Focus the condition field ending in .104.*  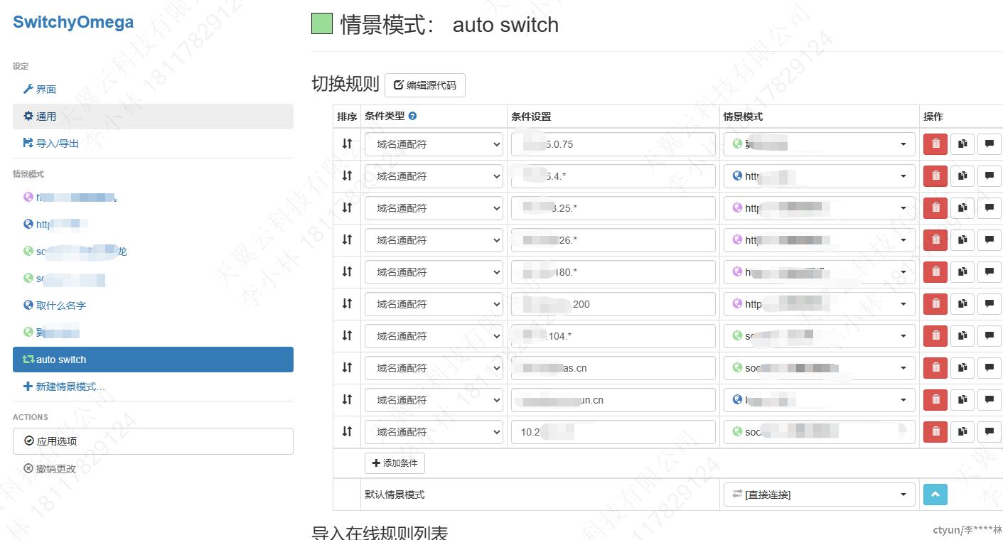click(613, 336)
